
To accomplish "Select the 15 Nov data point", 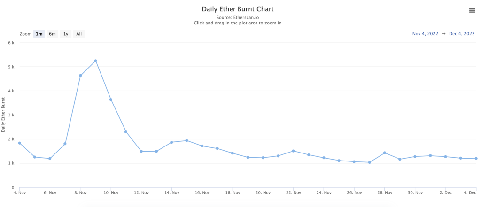I will point(187,140).
